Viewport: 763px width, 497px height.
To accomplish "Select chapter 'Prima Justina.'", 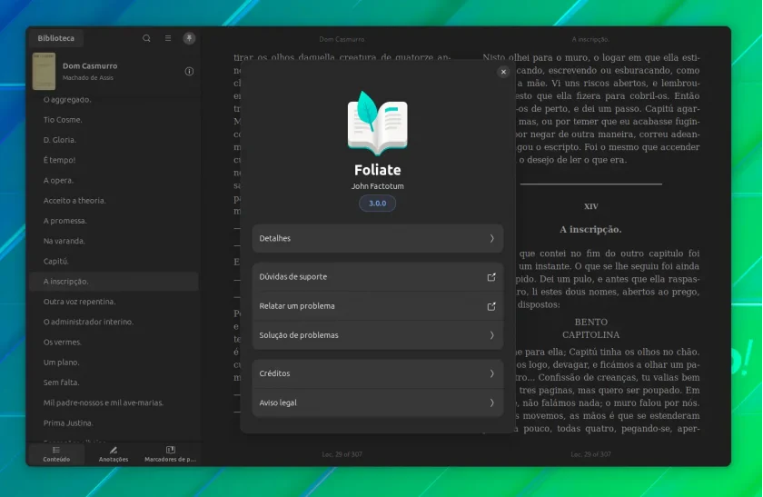I will [x=114, y=422].
